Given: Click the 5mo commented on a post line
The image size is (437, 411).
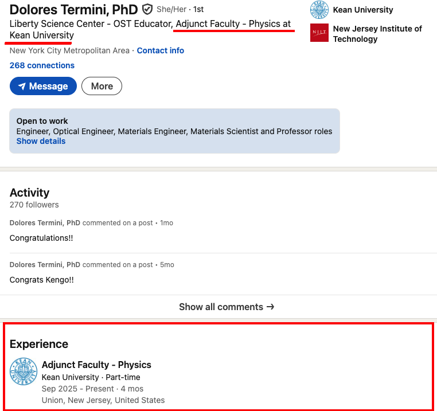Looking at the screenshot, I should [92, 265].
